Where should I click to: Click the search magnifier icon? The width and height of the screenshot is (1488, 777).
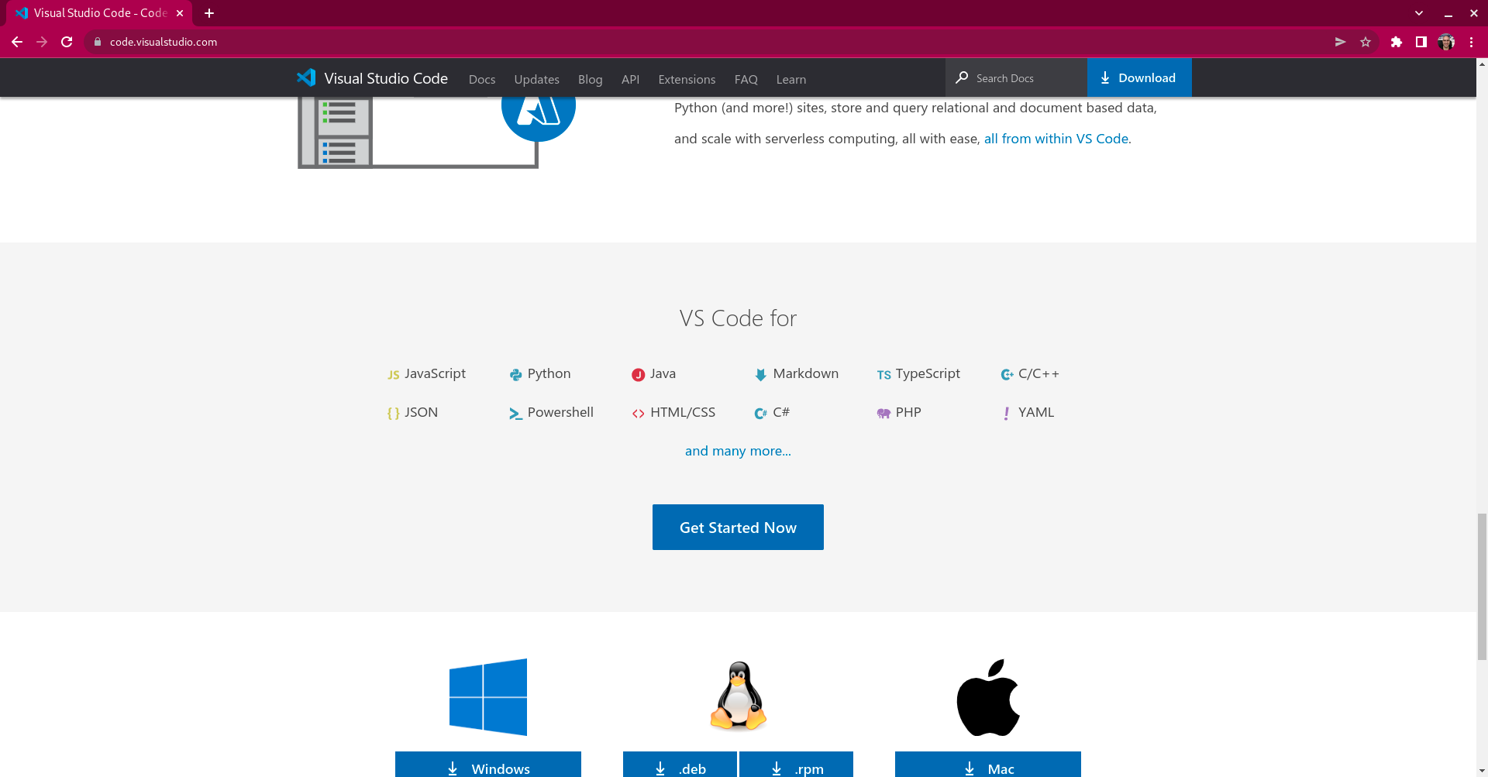[x=962, y=77]
